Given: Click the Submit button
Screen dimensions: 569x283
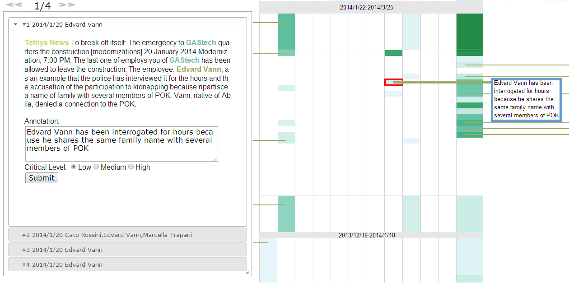Looking at the screenshot, I should [42, 178].
